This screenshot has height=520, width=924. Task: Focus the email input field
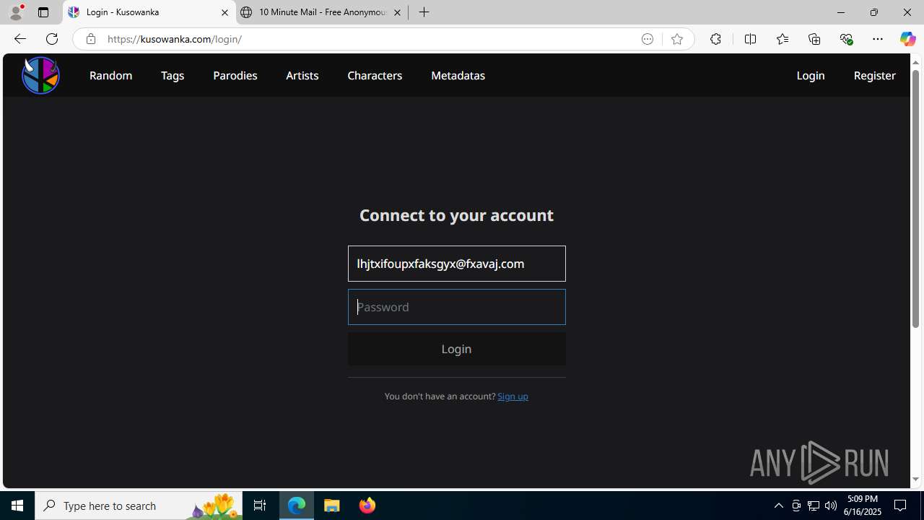pyautogui.click(x=456, y=264)
